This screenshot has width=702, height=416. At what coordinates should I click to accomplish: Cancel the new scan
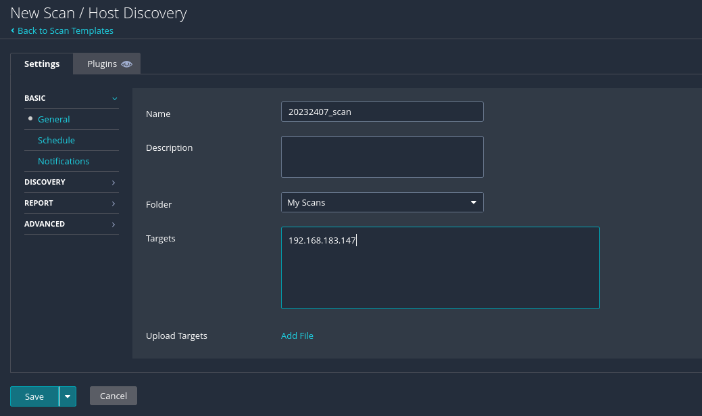pos(114,396)
